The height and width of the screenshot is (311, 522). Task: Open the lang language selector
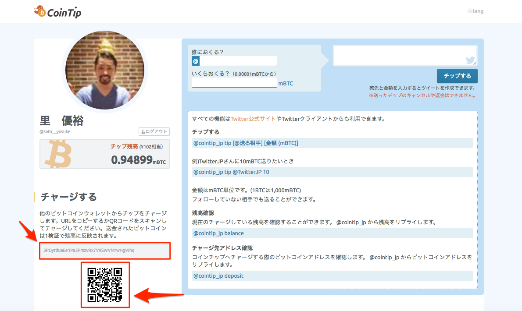[x=476, y=11]
